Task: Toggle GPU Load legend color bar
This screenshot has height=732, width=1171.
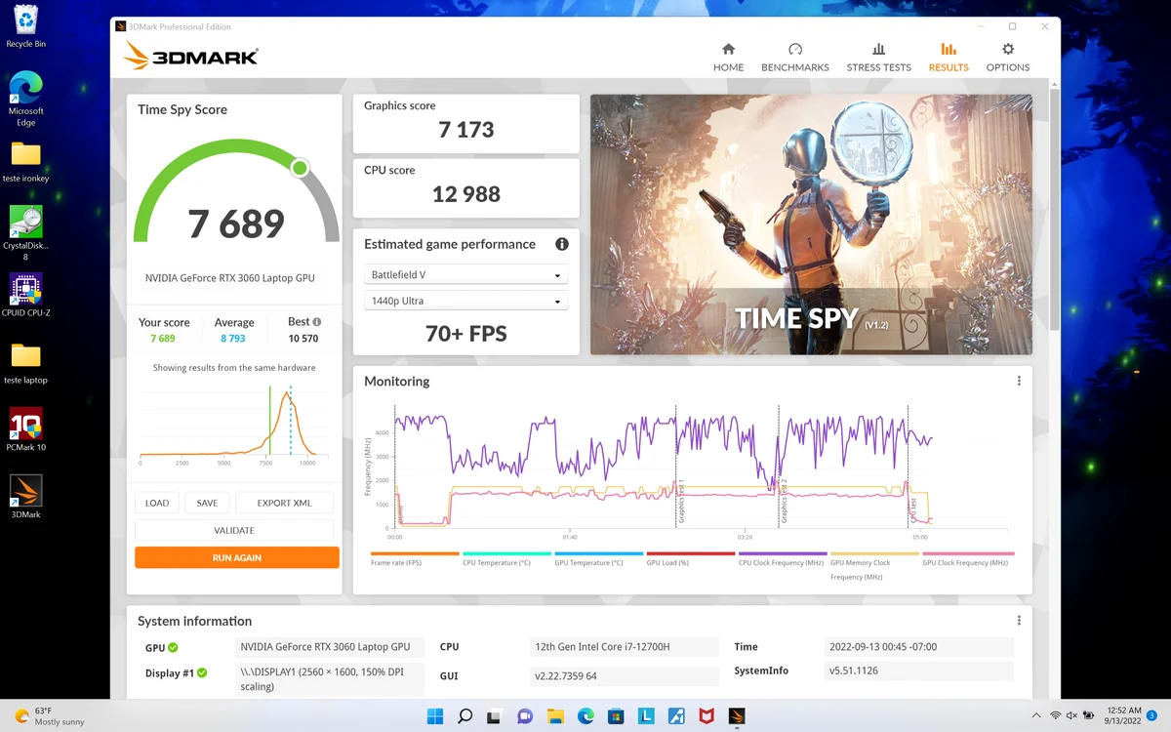Action: pos(691,553)
